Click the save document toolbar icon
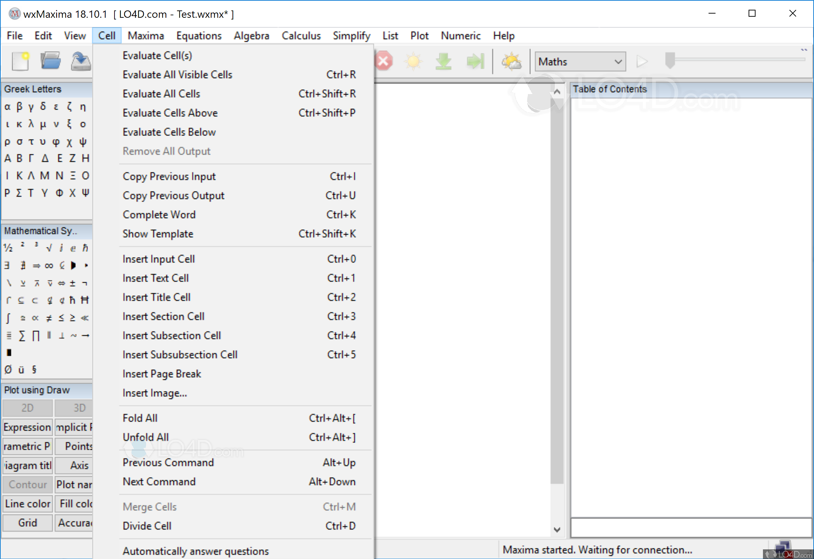 coord(81,61)
